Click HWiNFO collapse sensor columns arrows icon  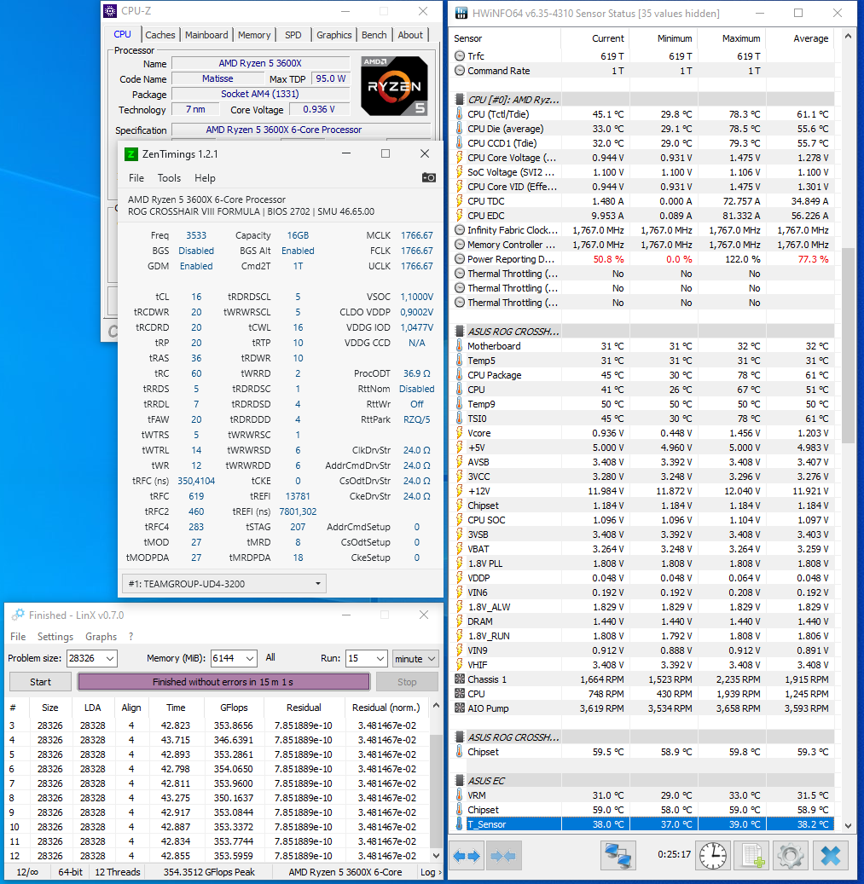(x=503, y=856)
